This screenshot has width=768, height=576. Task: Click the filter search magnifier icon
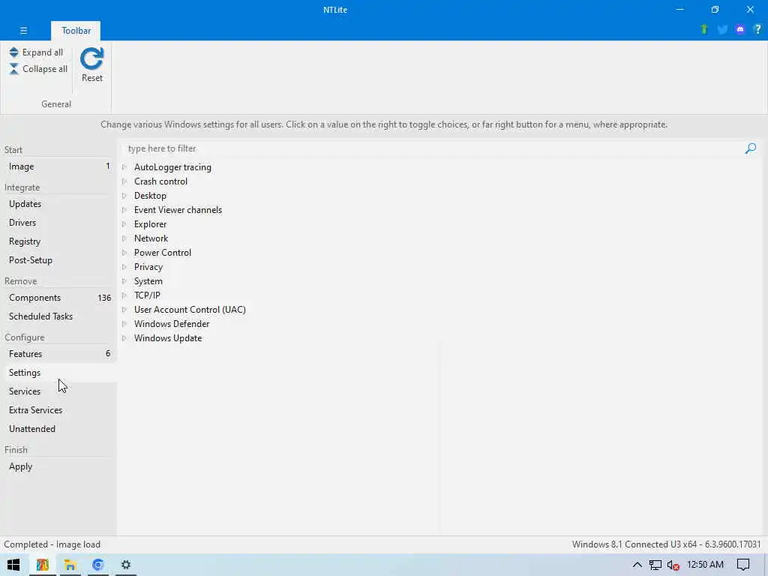(750, 148)
